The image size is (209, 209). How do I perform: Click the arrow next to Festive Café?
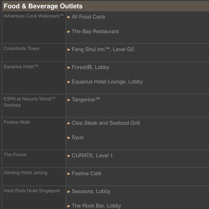(69, 174)
